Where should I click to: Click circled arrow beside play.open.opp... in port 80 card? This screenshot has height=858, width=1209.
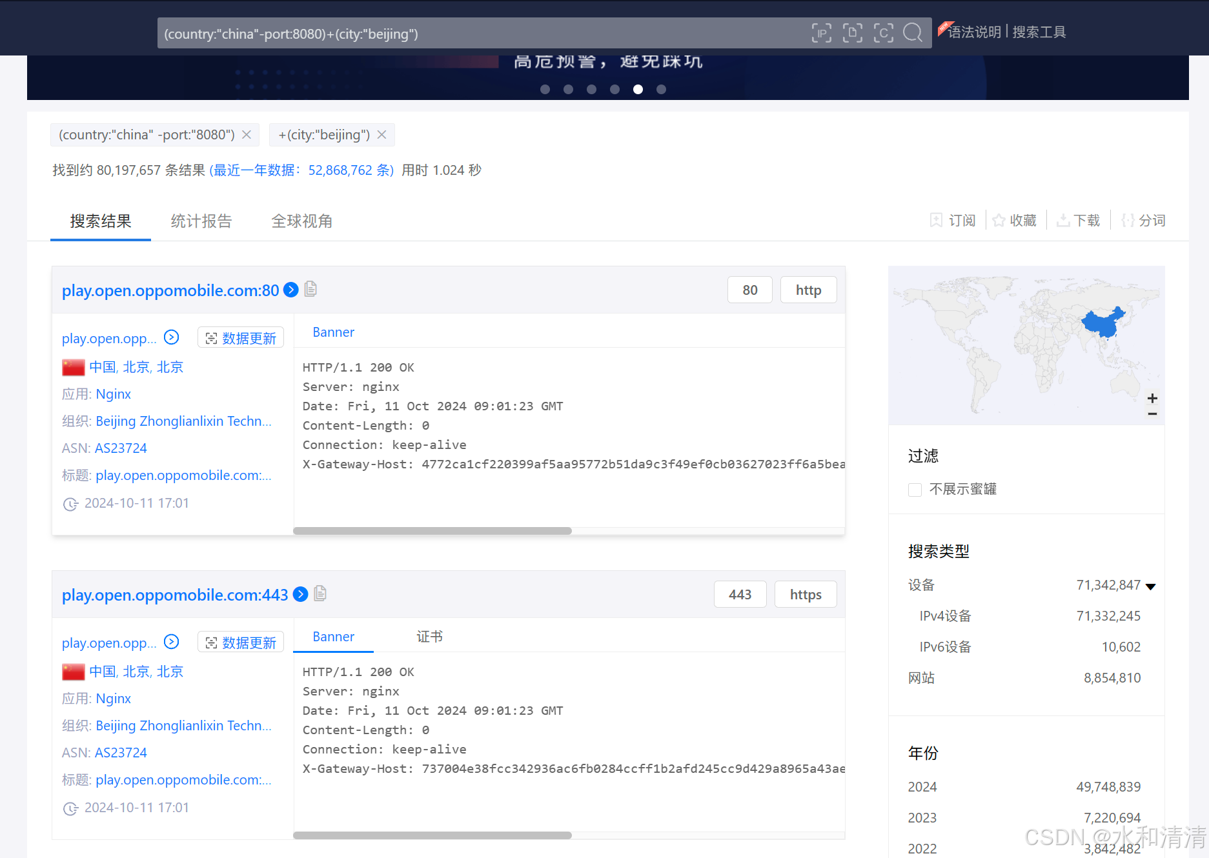coord(171,337)
